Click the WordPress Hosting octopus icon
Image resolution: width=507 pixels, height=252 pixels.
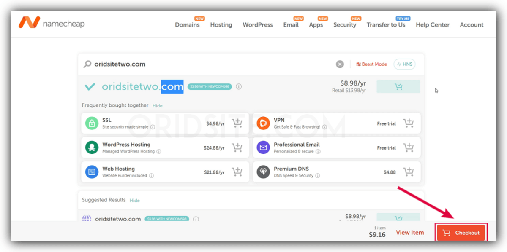pos(92,147)
